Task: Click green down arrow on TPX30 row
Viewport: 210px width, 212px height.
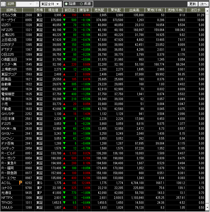Action: point(64,202)
